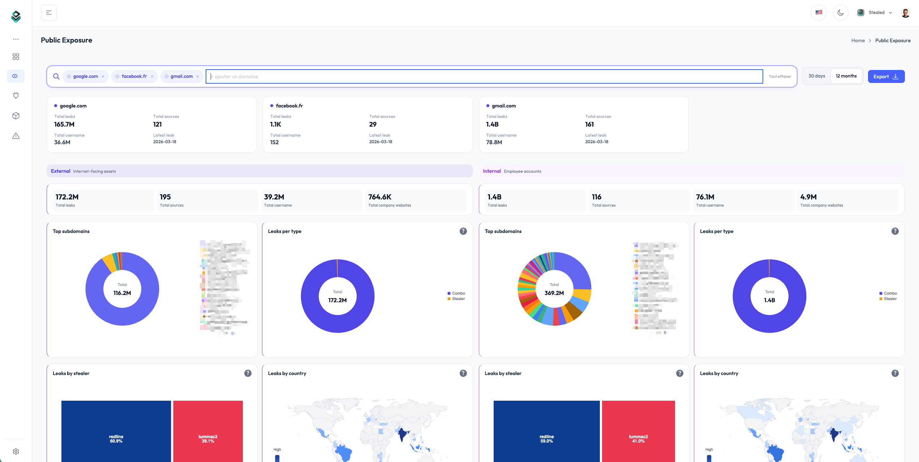The height and width of the screenshot is (462, 919).
Task: Click External Top subdomains donut chart
Action: point(122,289)
